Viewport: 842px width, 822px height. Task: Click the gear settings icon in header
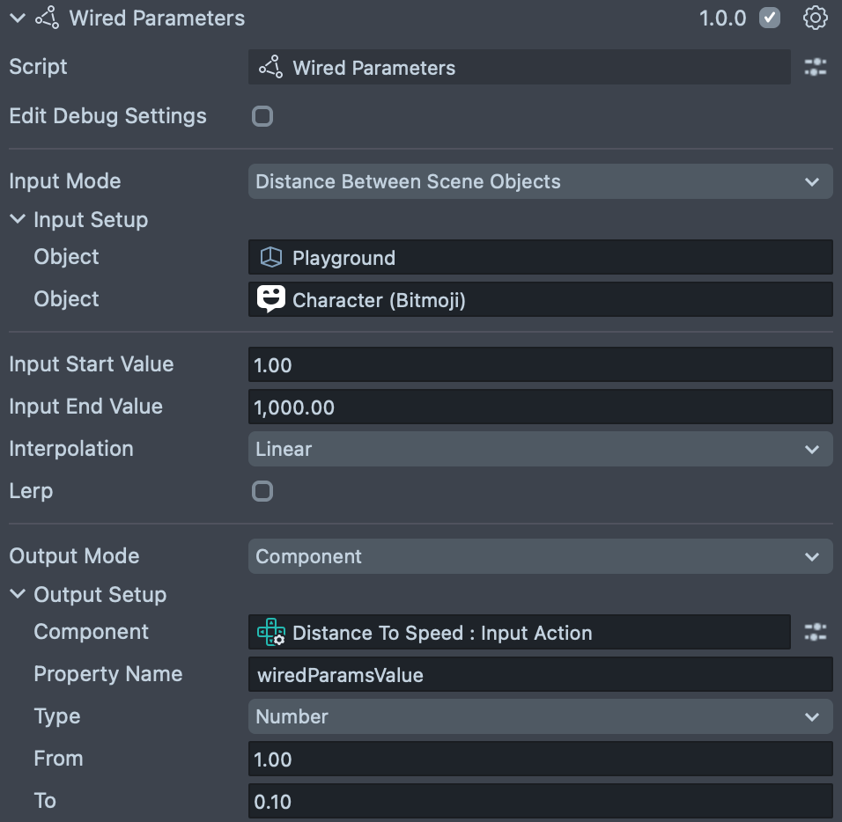point(816,18)
